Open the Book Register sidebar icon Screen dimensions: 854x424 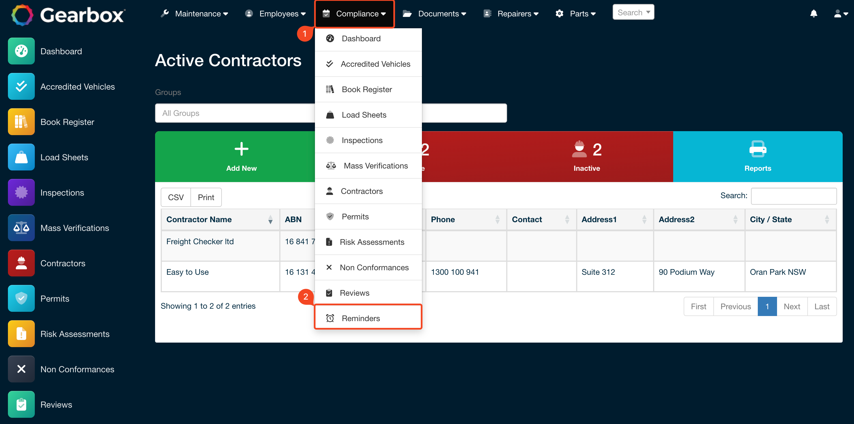point(21,122)
